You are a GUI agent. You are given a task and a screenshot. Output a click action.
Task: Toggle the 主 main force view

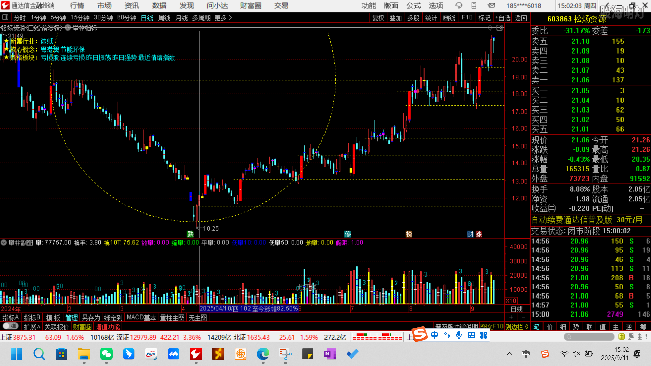(x=616, y=327)
